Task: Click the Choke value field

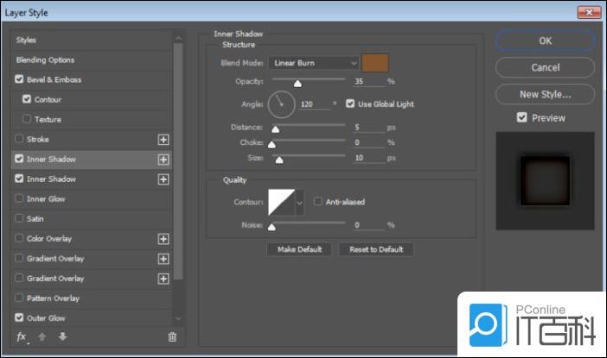Action: point(369,142)
